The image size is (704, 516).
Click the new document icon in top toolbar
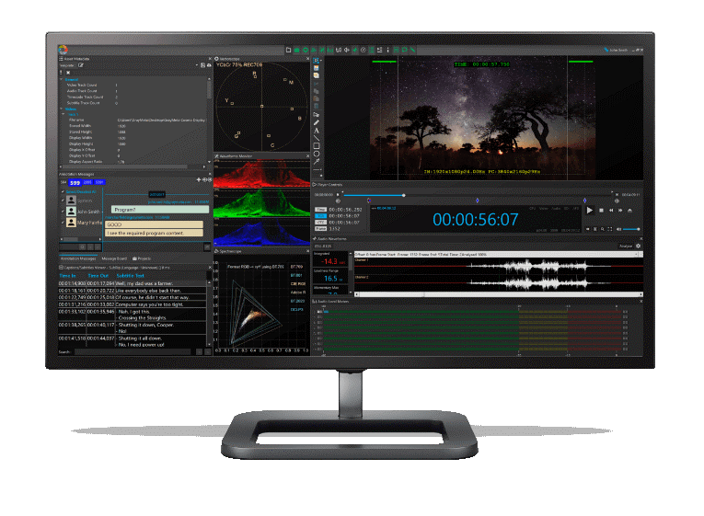pyautogui.click(x=288, y=50)
